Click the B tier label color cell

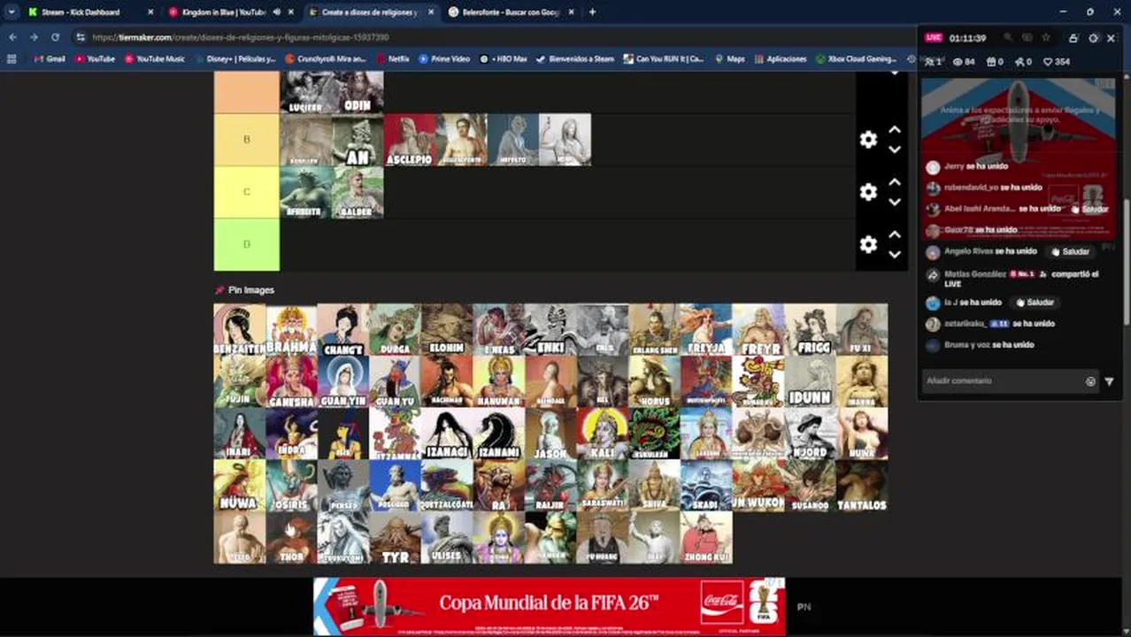[247, 140]
